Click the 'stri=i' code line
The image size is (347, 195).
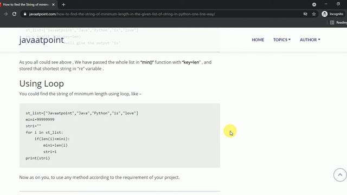coord(50,152)
